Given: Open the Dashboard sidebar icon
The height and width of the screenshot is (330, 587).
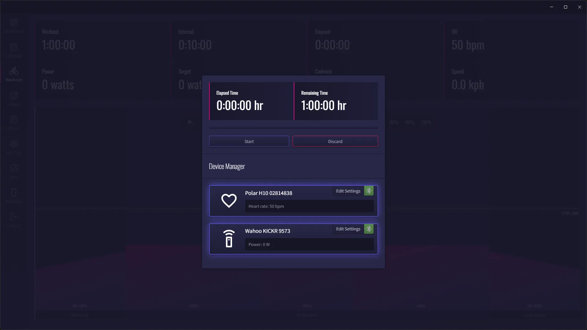Looking at the screenshot, I should pyautogui.click(x=14, y=22).
